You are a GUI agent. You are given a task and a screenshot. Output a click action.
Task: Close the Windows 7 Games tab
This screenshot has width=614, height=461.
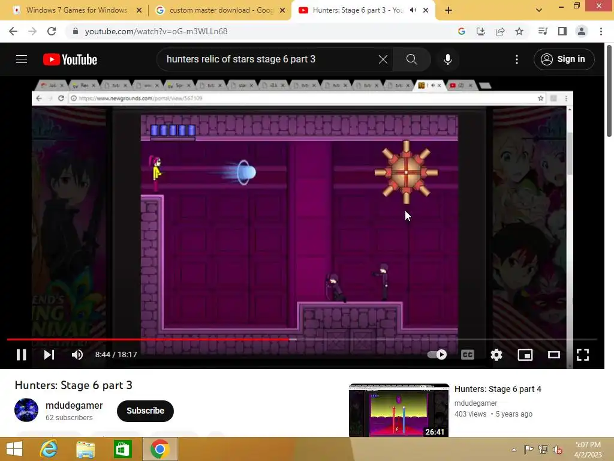[x=139, y=11]
